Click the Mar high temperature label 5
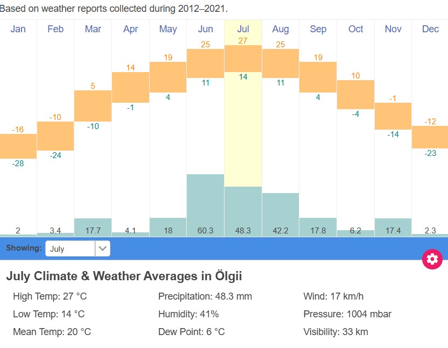Screen dimensions: 448x348 (93, 86)
